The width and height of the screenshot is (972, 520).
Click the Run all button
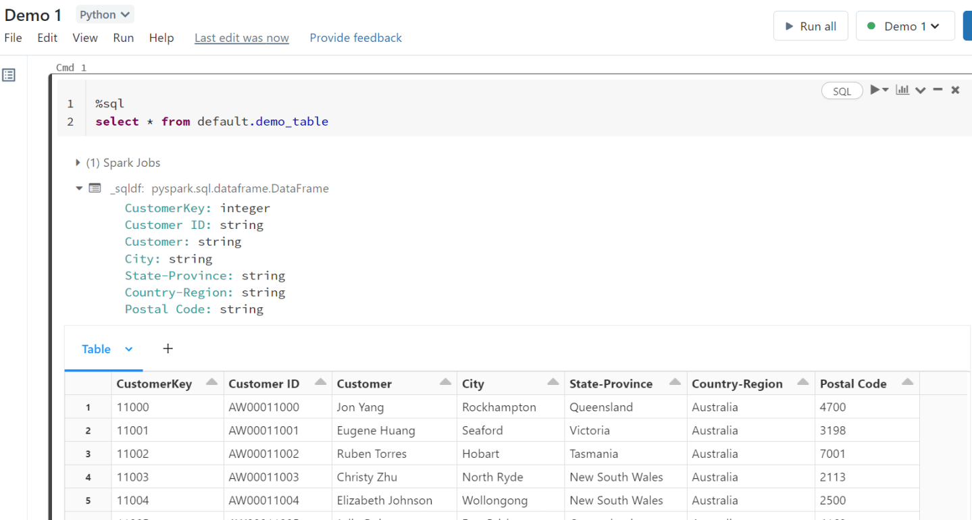(811, 25)
